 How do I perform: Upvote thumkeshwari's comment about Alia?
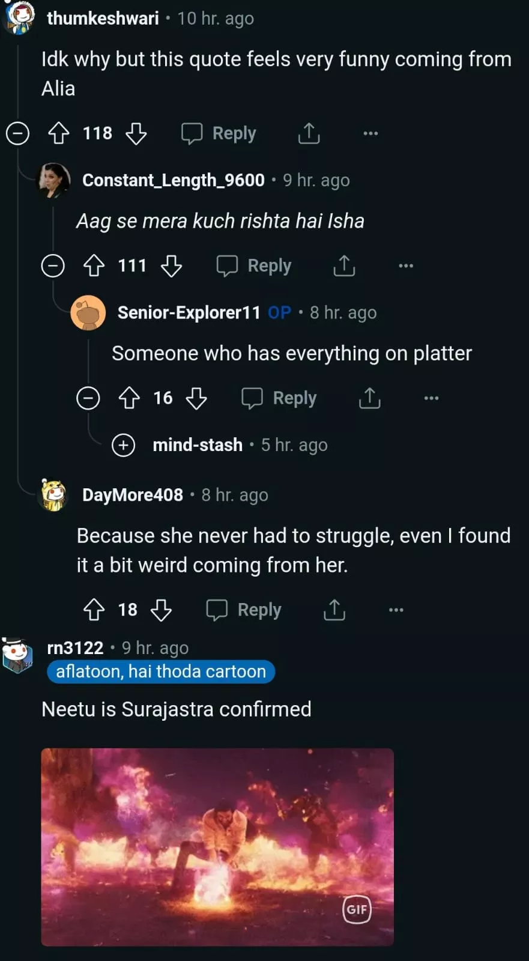[59, 133]
